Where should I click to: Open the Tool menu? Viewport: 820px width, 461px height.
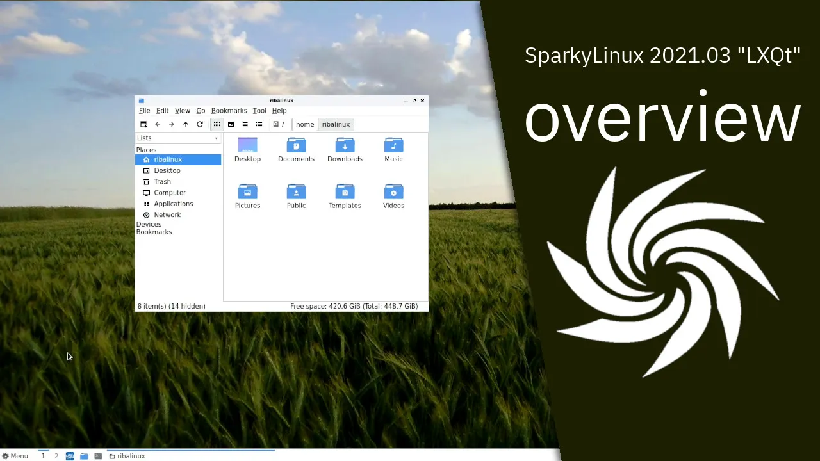[259, 111]
